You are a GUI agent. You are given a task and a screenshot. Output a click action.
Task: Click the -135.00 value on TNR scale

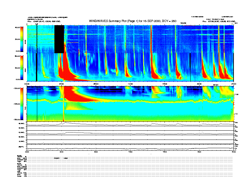(x=17, y=104)
